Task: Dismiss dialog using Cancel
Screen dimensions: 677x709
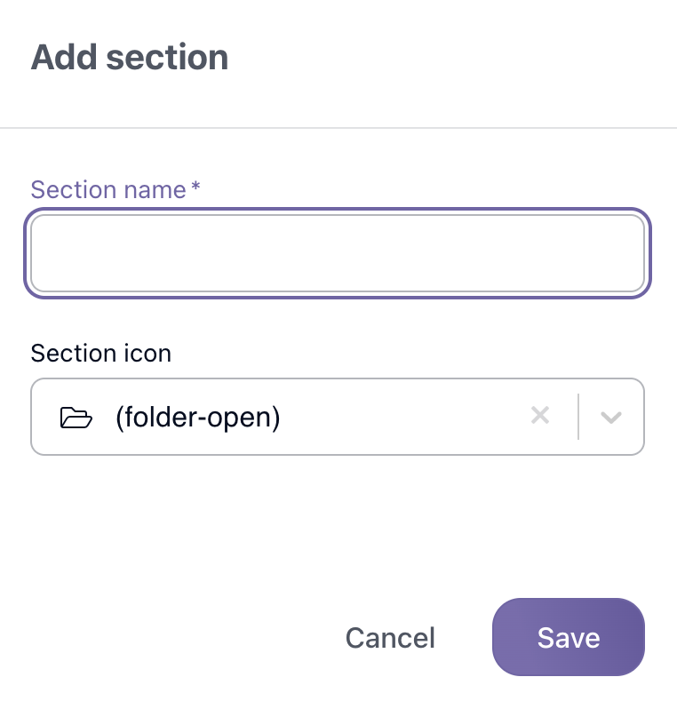Action: tap(390, 638)
